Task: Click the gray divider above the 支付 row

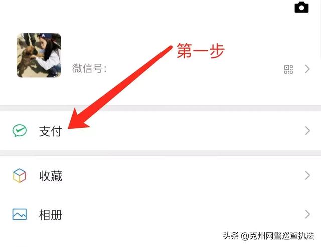Action: [x=160, y=108]
